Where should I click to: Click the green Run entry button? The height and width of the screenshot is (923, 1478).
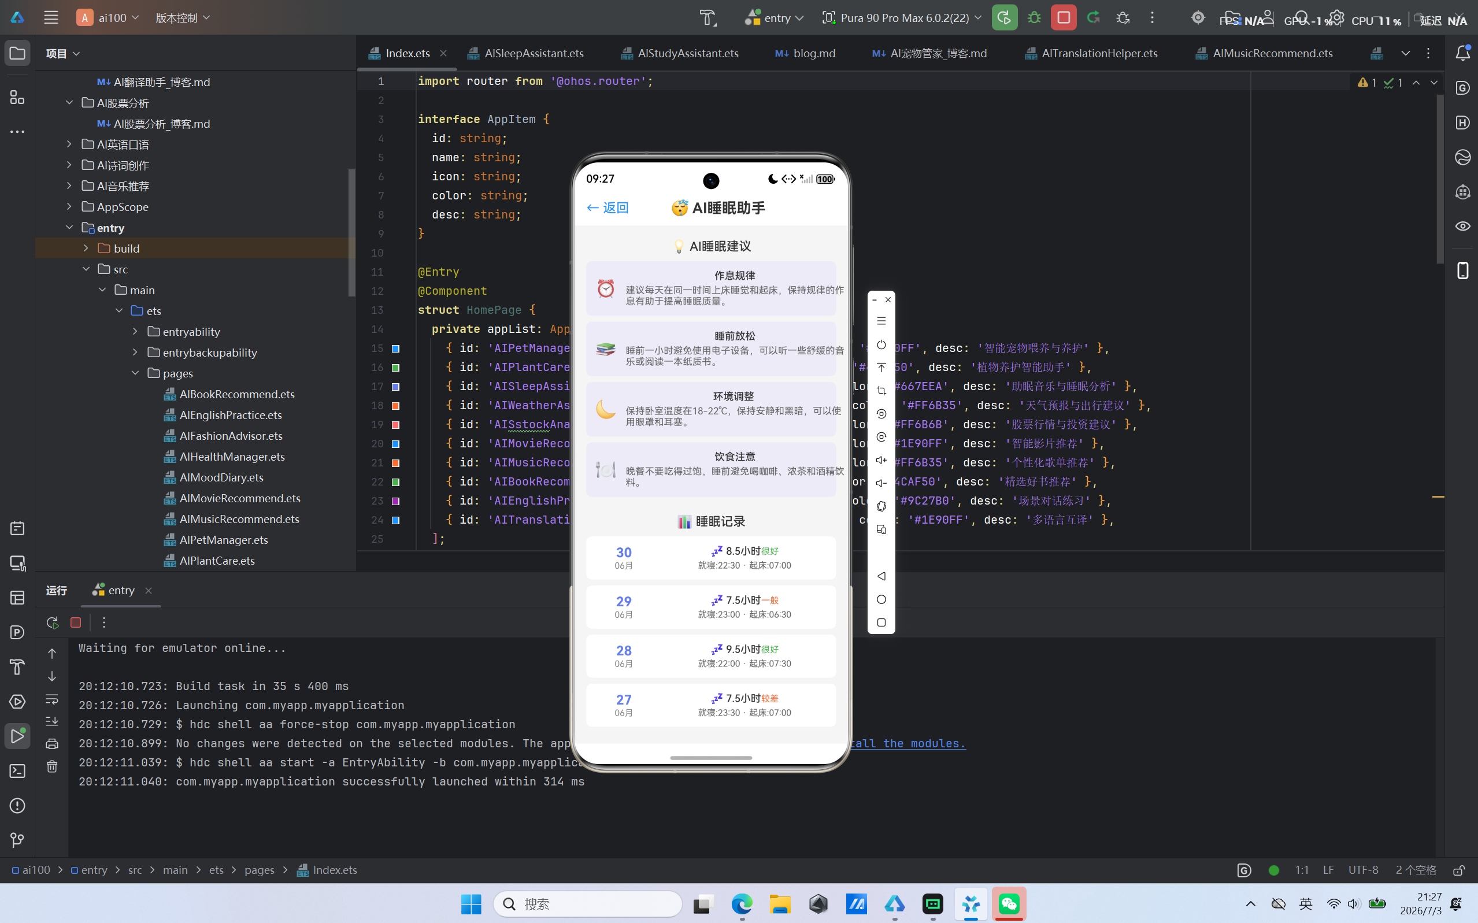1003,18
